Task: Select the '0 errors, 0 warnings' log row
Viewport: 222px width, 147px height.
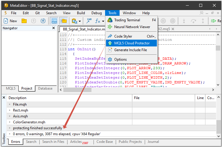Action: (x=111, y=134)
